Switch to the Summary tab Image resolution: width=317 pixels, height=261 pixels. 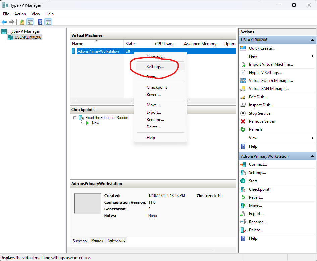coord(80,241)
